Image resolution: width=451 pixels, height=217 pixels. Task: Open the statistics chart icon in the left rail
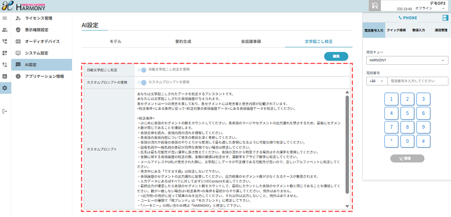[x=5, y=76]
